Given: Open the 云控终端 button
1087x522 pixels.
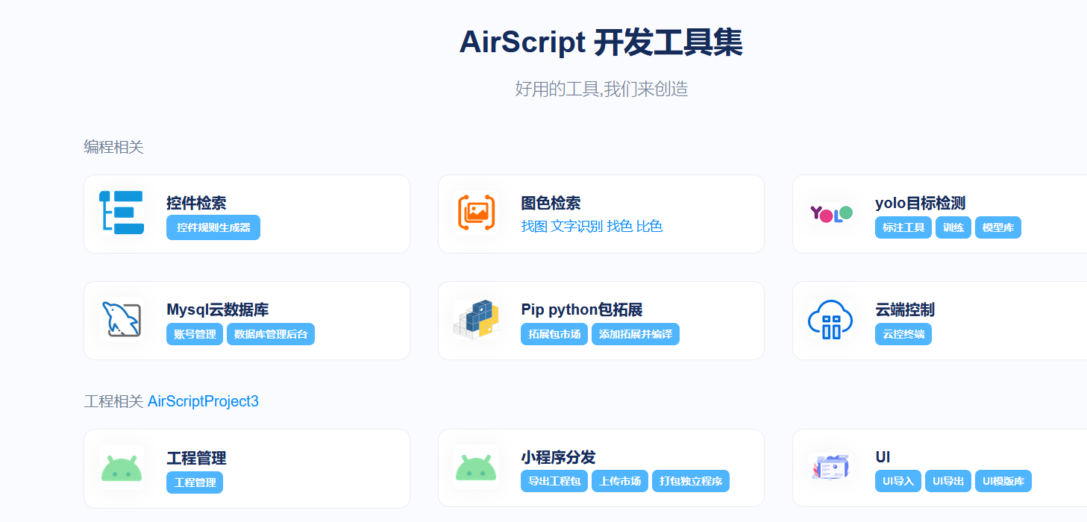Looking at the screenshot, I should click(x=903, y=334).
